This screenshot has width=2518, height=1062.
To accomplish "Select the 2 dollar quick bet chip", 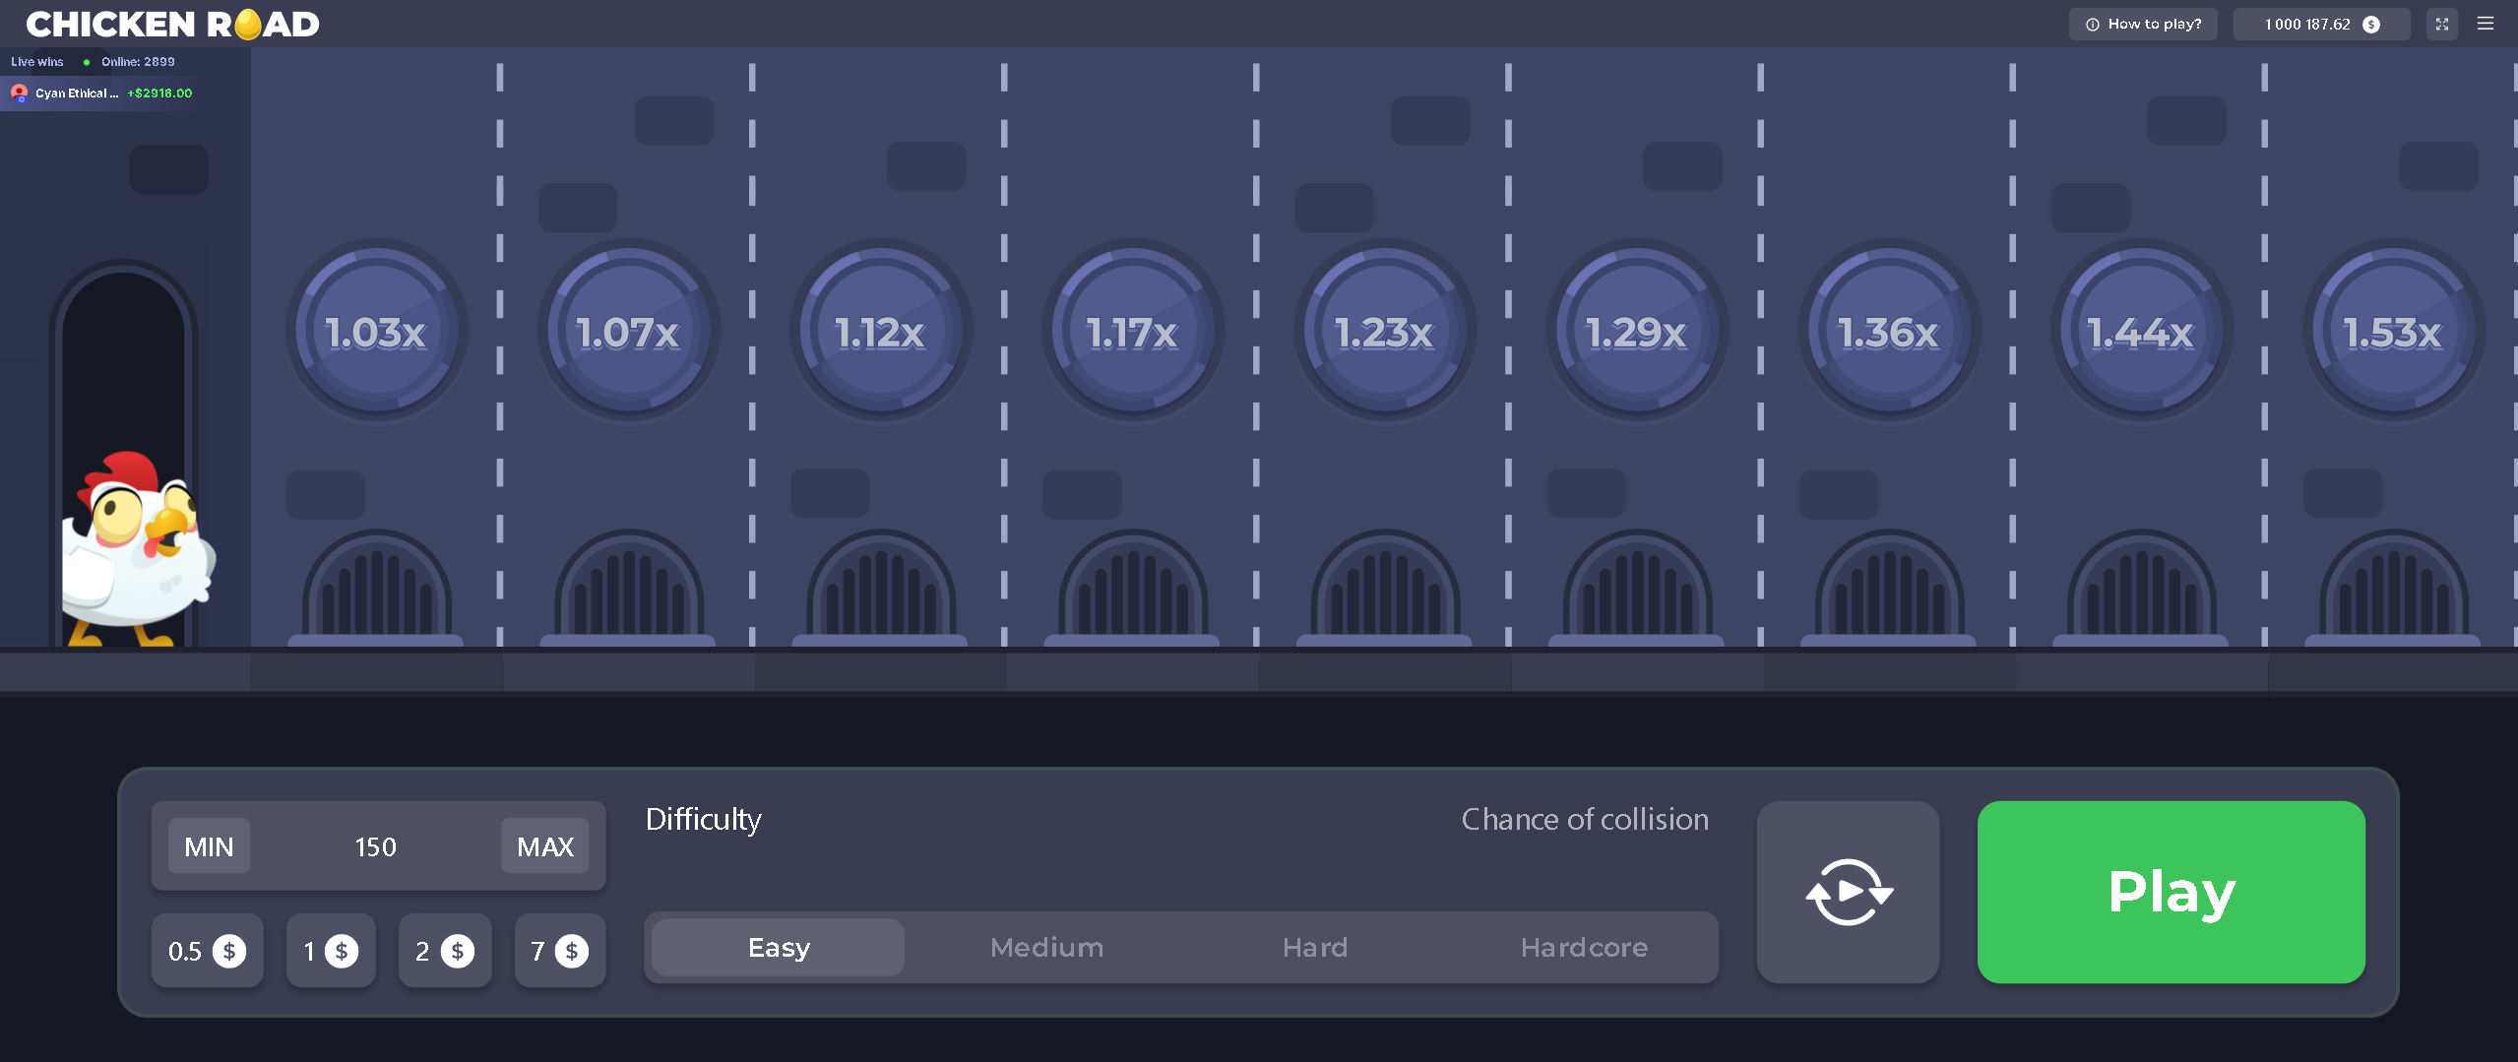I will coord(444,951).
